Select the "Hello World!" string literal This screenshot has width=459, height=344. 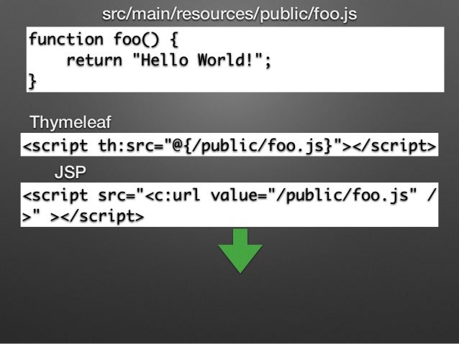[x=197, y=60]
